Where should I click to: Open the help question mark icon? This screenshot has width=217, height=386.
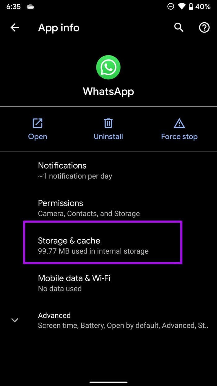point(204,28)
